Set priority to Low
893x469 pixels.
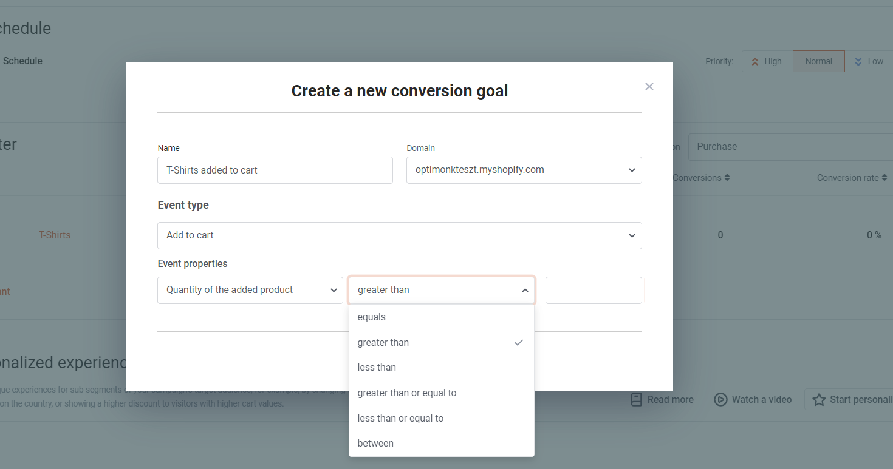click(x=869, y=61)
